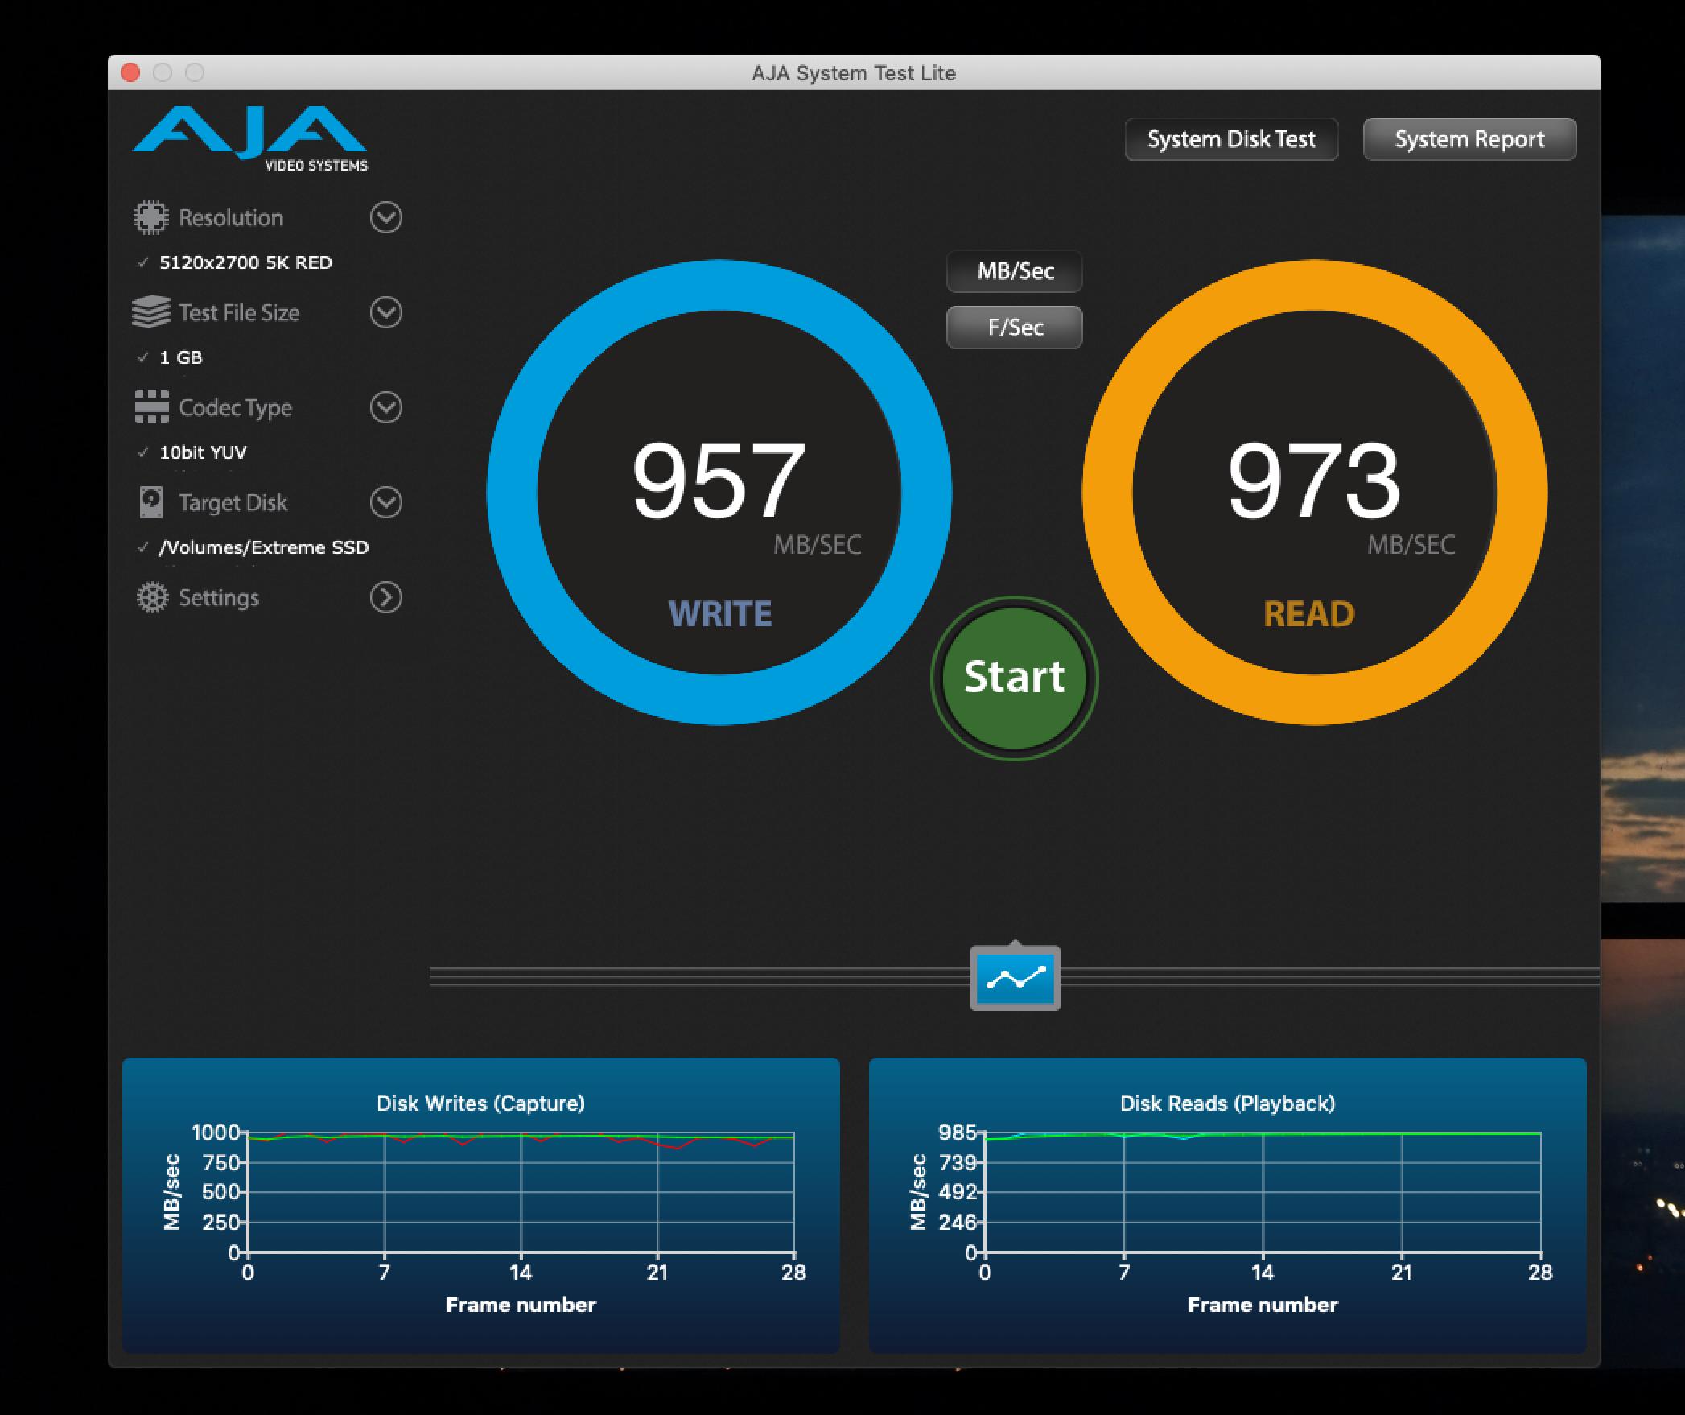Click the Target Disk label

click(x=233, y=503)
